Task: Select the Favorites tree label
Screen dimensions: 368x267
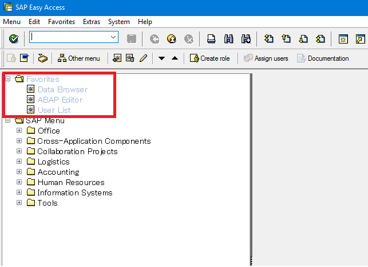Action: point(43,79)
